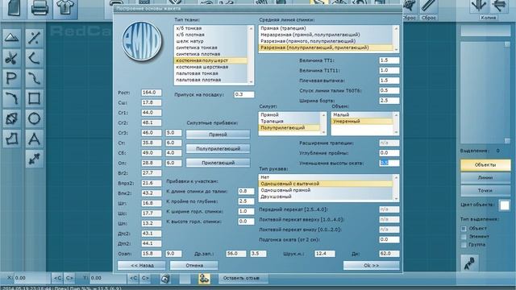The height and width of the screenshot is (290, 516).
Task: Click the 'Припуск на посадку' input field
Action: (x=244, y=94)
